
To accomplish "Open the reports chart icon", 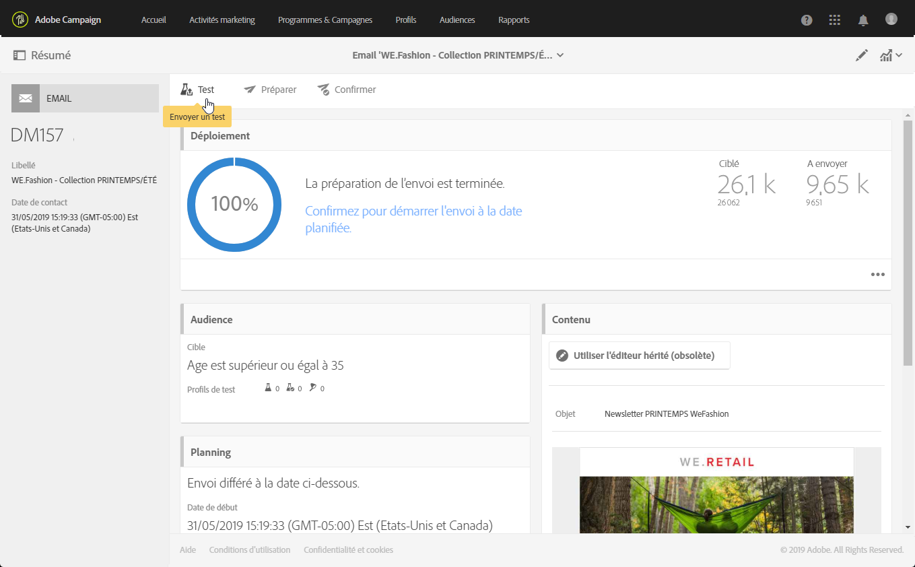I will 886,55.
